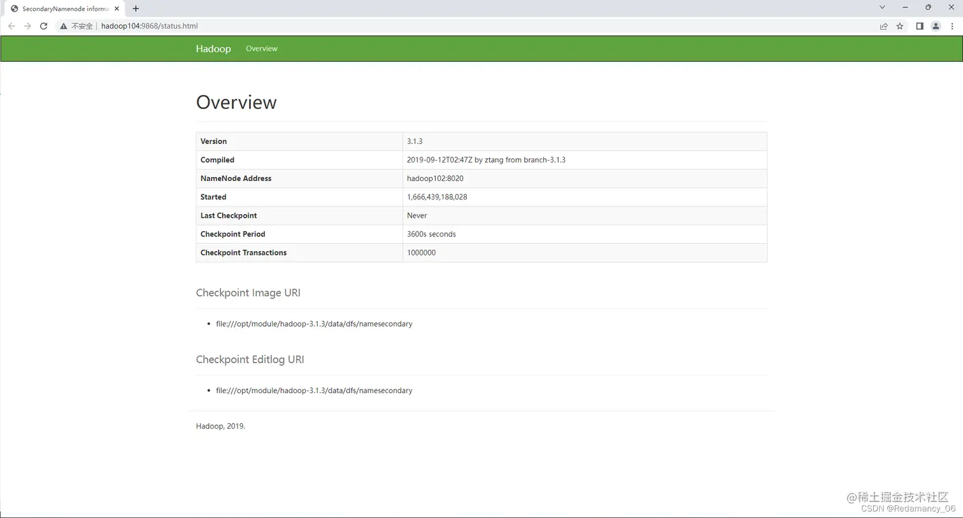Click the not-secure warning triangle icon
Viewport: 963px width, 518px height.
64,26
